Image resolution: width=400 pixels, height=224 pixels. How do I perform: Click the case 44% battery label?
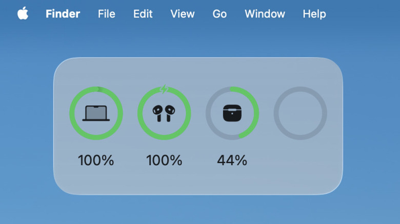tap(232, 161)
